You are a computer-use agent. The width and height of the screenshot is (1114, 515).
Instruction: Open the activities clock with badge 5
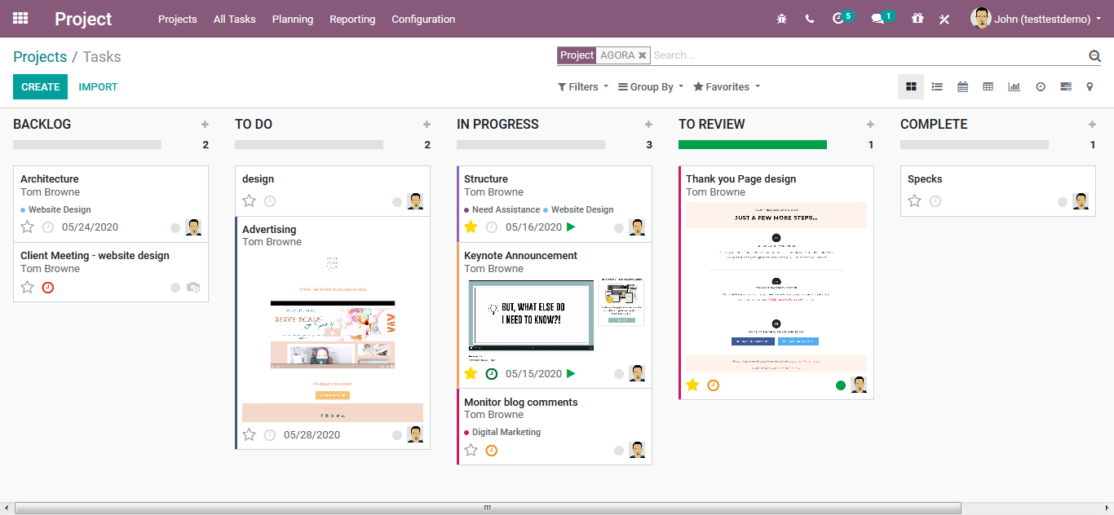(838, 19)
